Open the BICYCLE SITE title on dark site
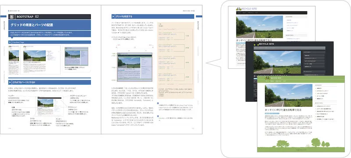Image resolution: width=351 pixels, height=158 pixels. click(x=266, y=44)
